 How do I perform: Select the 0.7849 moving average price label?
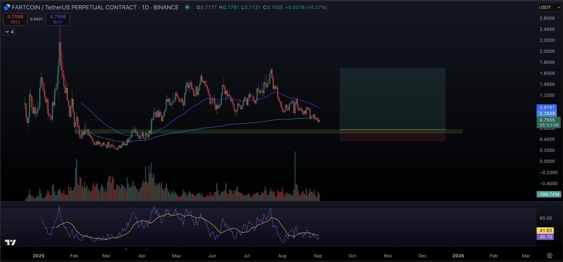point(547,113)
